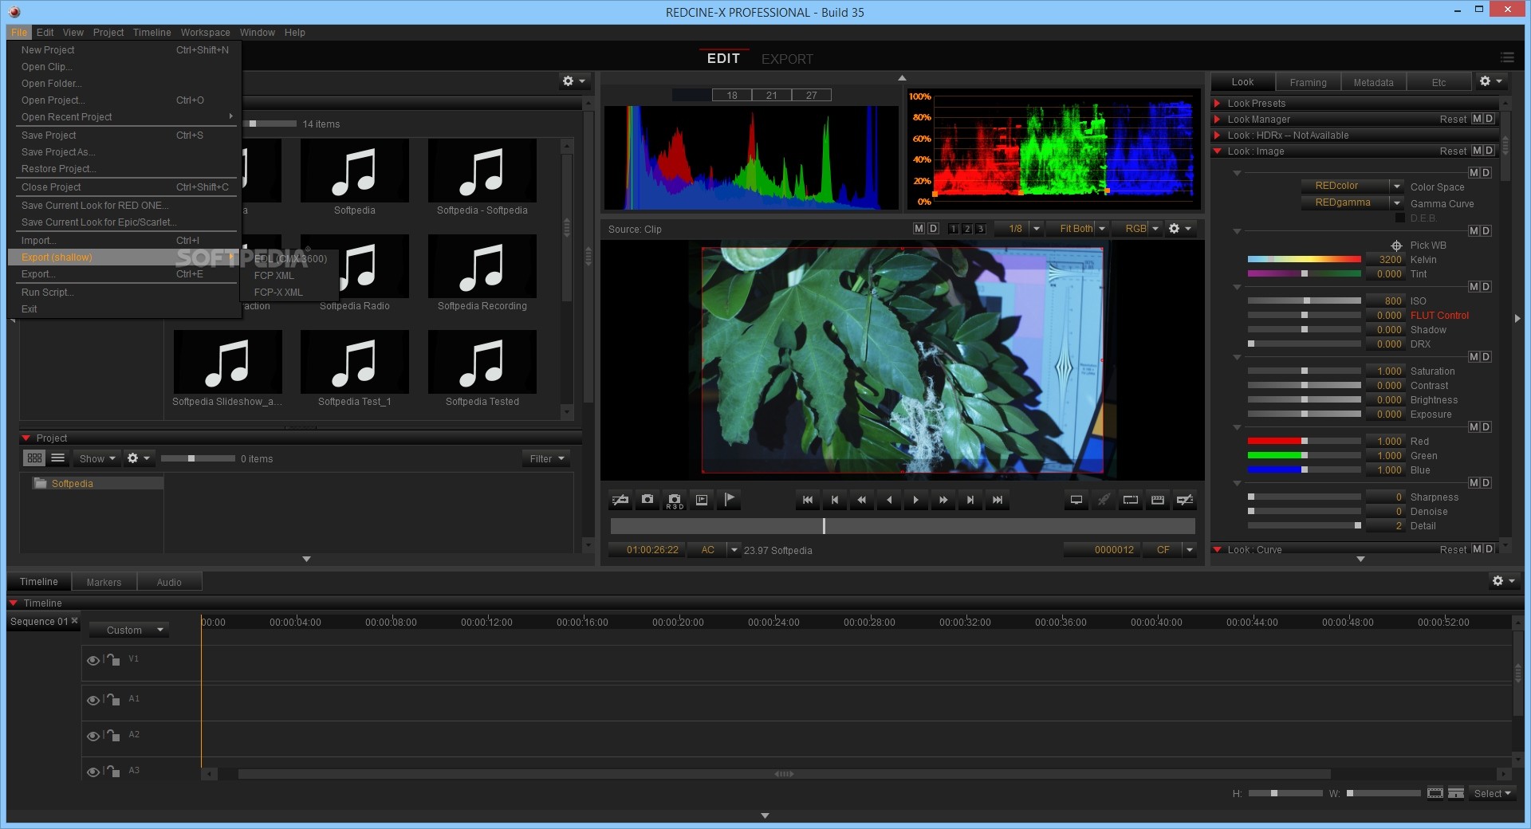Viewport: 1531px width, 829px height.
Task: Expand the Look Manager section
Action: 1218,120
